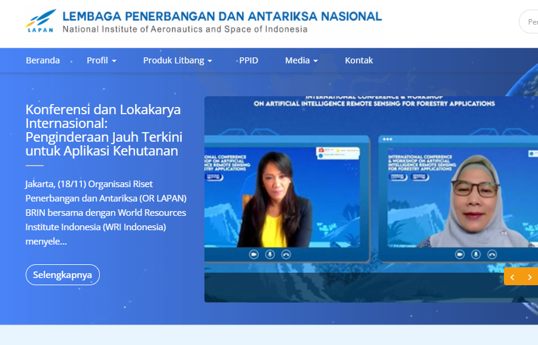Click the Lembaga Penerbangan dan Antariksa Nasional title

[x=222, y=16]
